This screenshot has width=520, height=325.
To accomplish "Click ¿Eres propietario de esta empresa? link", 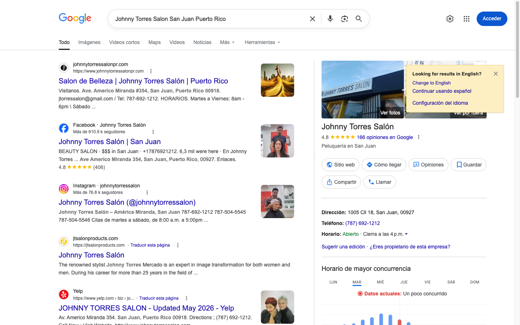I will [x=410, y=247].
